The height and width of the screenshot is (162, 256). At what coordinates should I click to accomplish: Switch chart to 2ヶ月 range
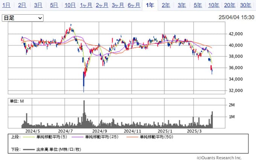102,5
